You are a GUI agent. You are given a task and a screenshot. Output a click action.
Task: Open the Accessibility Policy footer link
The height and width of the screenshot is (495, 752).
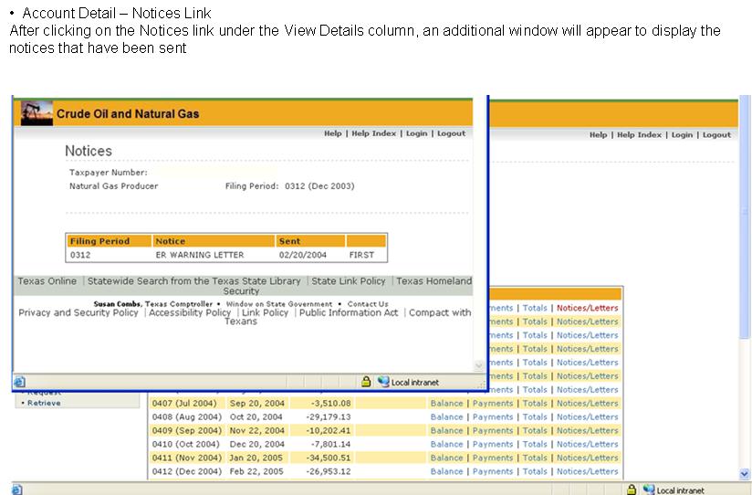tap(190, 312)
